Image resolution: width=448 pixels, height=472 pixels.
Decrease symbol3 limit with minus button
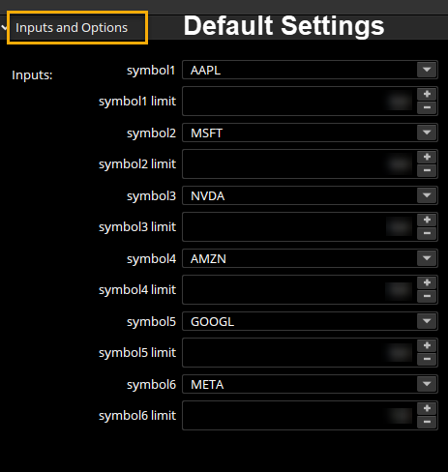(x=427, y=233)
